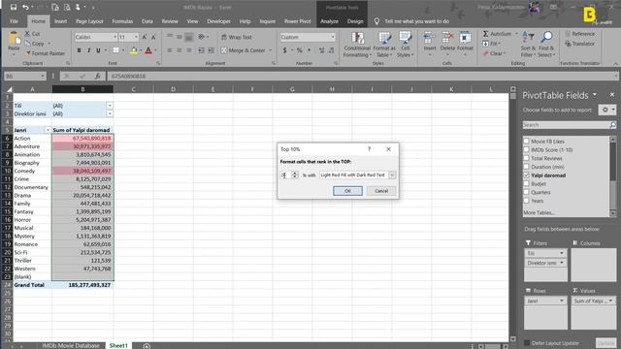Apply Percent Style format
Image resolution: width=621 pixels, height=349 pixels.
(x=300, y=50)
